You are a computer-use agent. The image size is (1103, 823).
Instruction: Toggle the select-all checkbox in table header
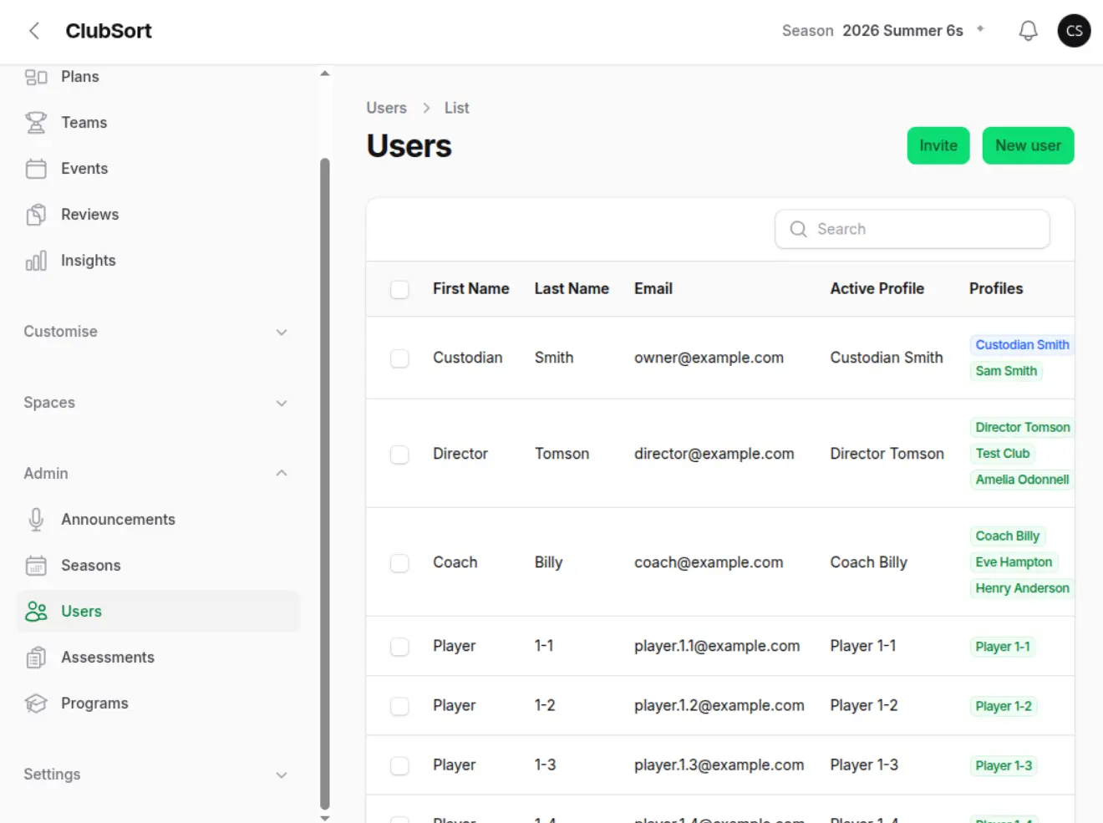pos(399,289)
